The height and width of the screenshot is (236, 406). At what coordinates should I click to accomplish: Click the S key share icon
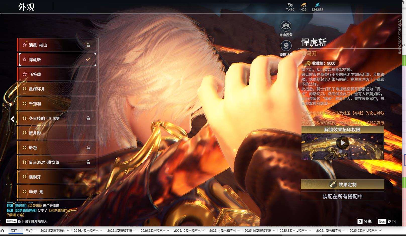360,221
